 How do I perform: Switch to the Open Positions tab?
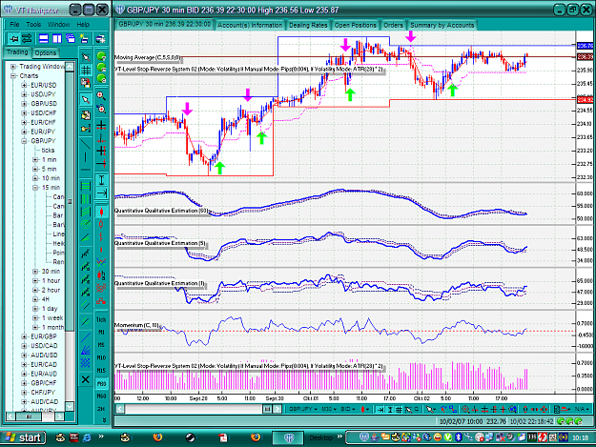[355, 25]
